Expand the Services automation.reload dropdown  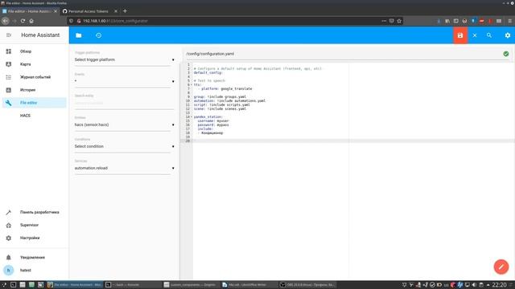click(124, 168)
